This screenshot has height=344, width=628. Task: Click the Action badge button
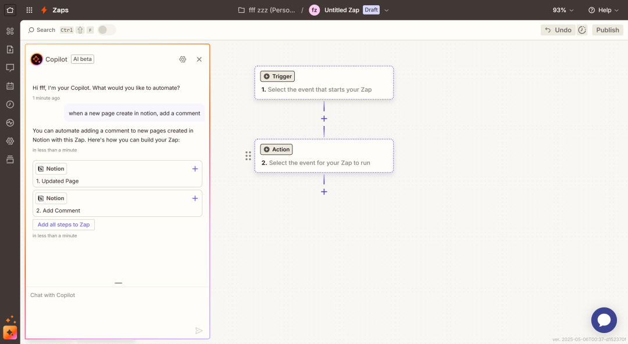276,150
